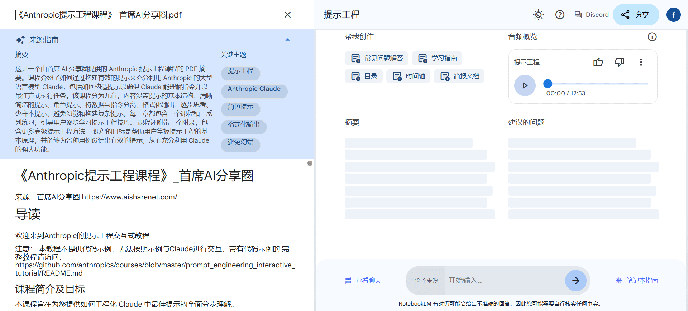Click the 提示工程 notebook title
Screen dimensions: 688x311
(341, 15)
